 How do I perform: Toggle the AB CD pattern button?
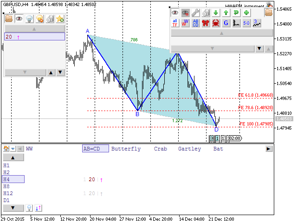click(195, 23)
